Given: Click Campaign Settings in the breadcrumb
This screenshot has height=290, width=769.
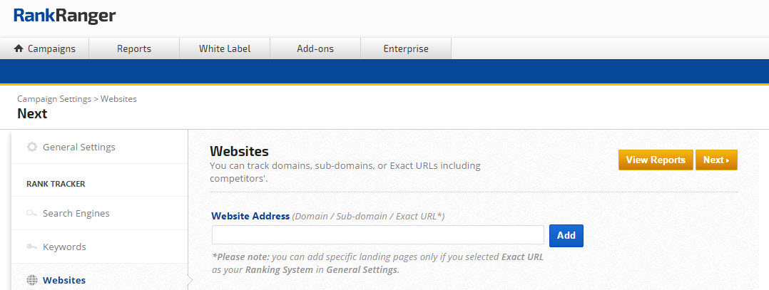Looking at the screenshot, I should pos(54,99).
